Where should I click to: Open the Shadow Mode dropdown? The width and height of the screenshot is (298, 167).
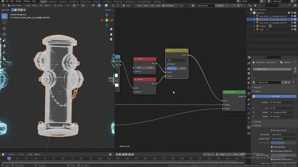point(284,139)
